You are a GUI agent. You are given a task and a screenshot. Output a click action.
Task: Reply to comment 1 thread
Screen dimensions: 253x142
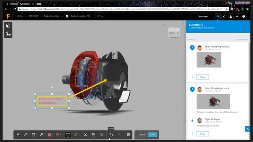pos(203,134)
